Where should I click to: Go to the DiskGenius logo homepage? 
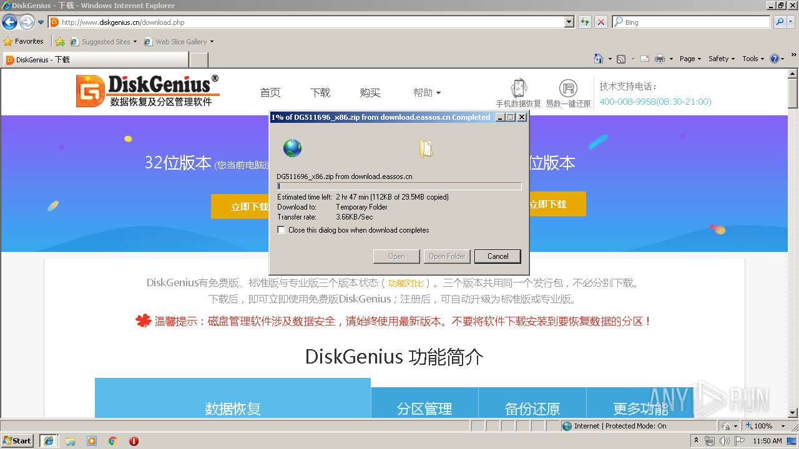147,91
